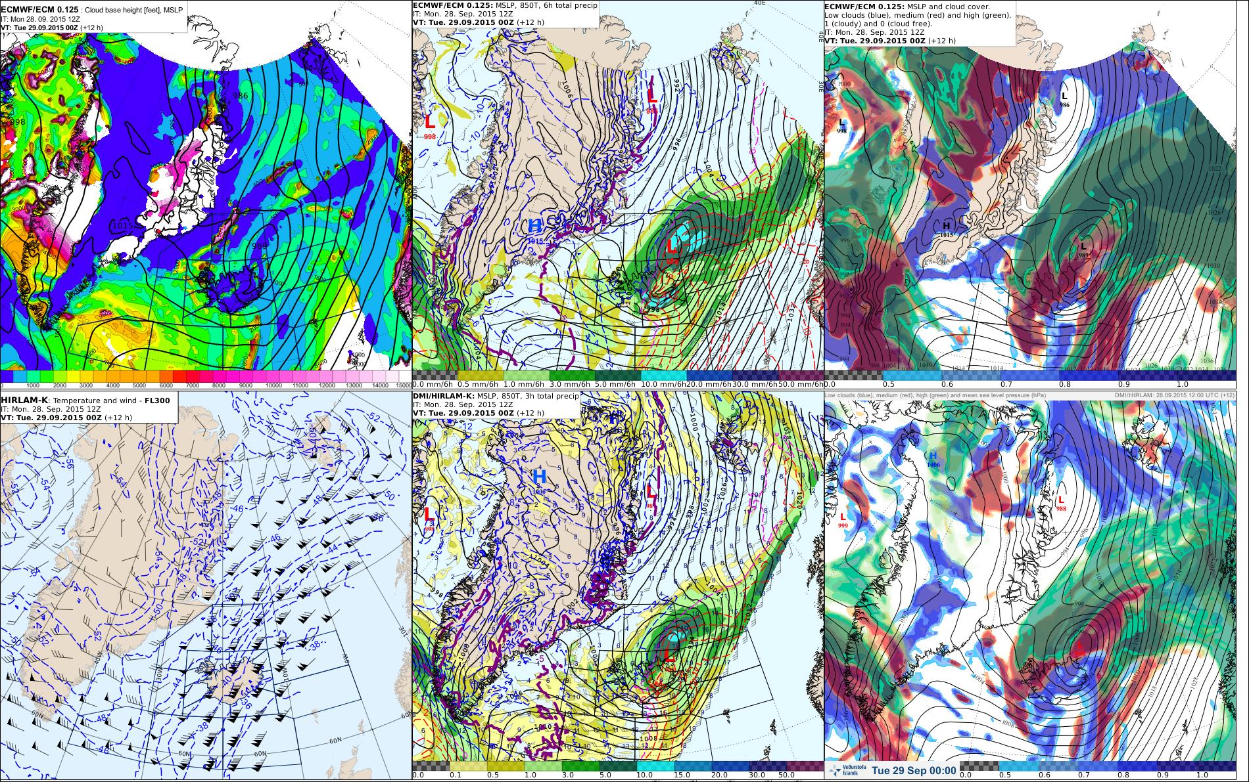Image resolution: width=1249 pixels, height=782 pixels.
Task: Select the '1 (cloudy) and 0 (cloud free).' text
Action: coord(879,23)
